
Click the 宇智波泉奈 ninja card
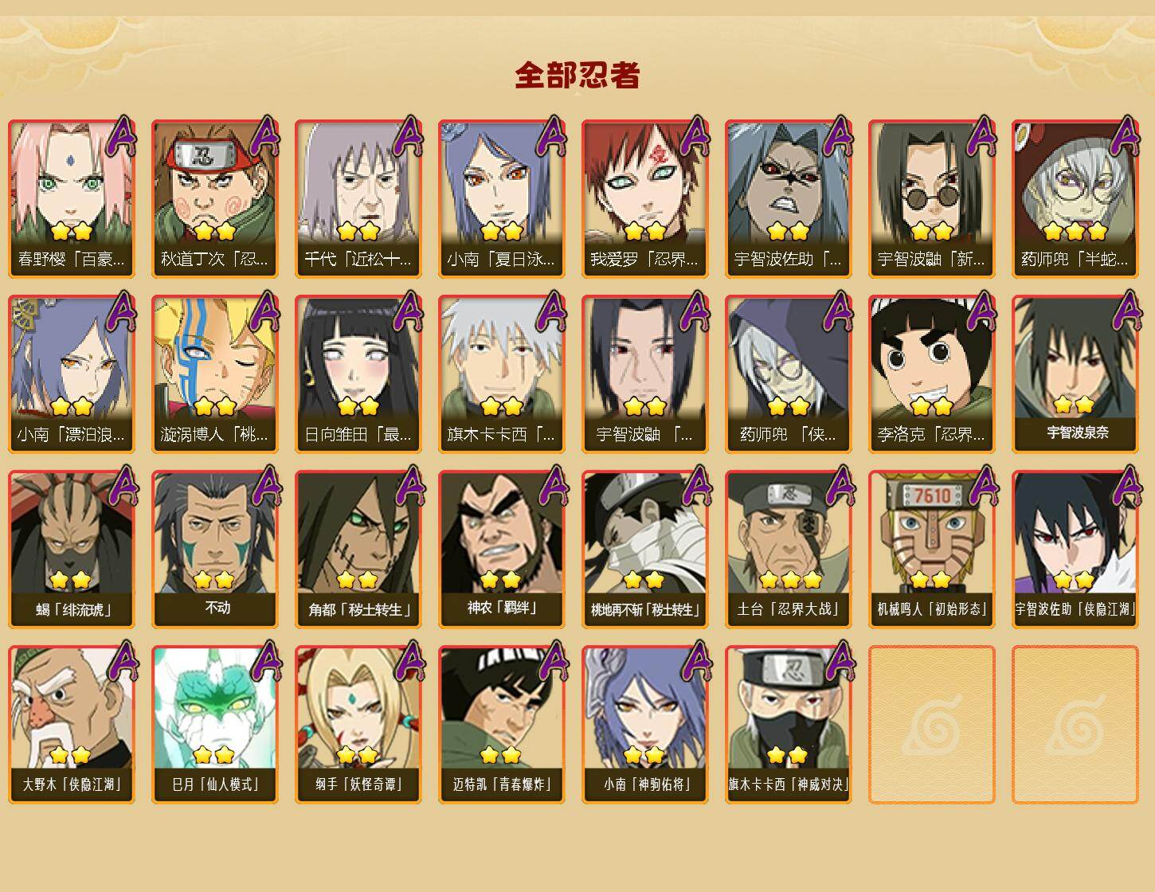tap(1075, 374)
